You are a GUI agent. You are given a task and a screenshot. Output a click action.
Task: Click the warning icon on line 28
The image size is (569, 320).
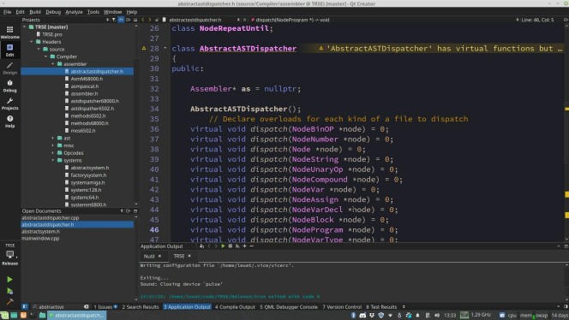(144, 48)
